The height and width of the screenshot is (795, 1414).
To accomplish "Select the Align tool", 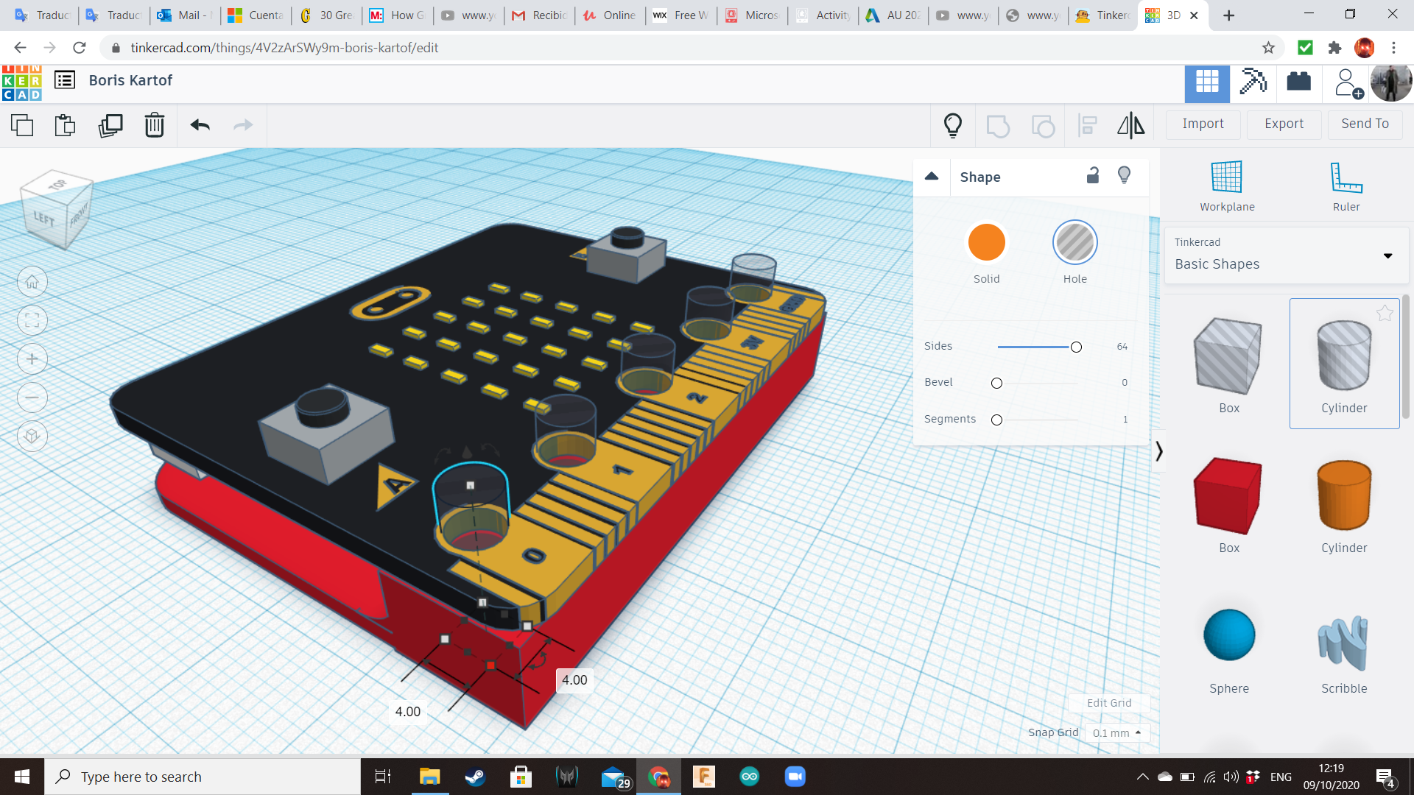I will pyautogui.click(x=1088, y=125).
